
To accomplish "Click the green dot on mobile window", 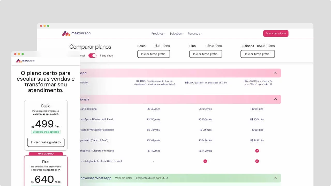I will [x=23, y=54].
